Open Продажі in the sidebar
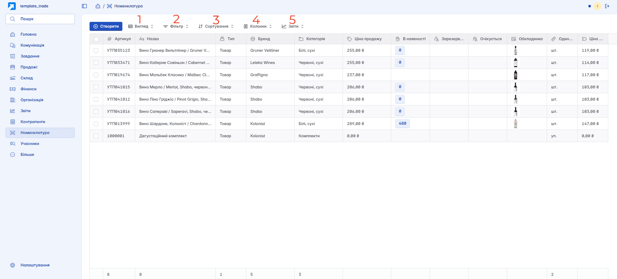The width and height of the screenshot is (617, 279). point(40,67)
